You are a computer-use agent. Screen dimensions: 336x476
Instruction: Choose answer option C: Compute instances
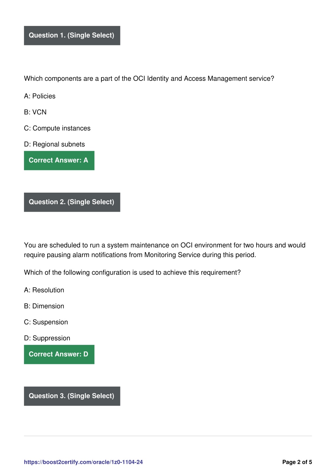(x=57, y=129)
